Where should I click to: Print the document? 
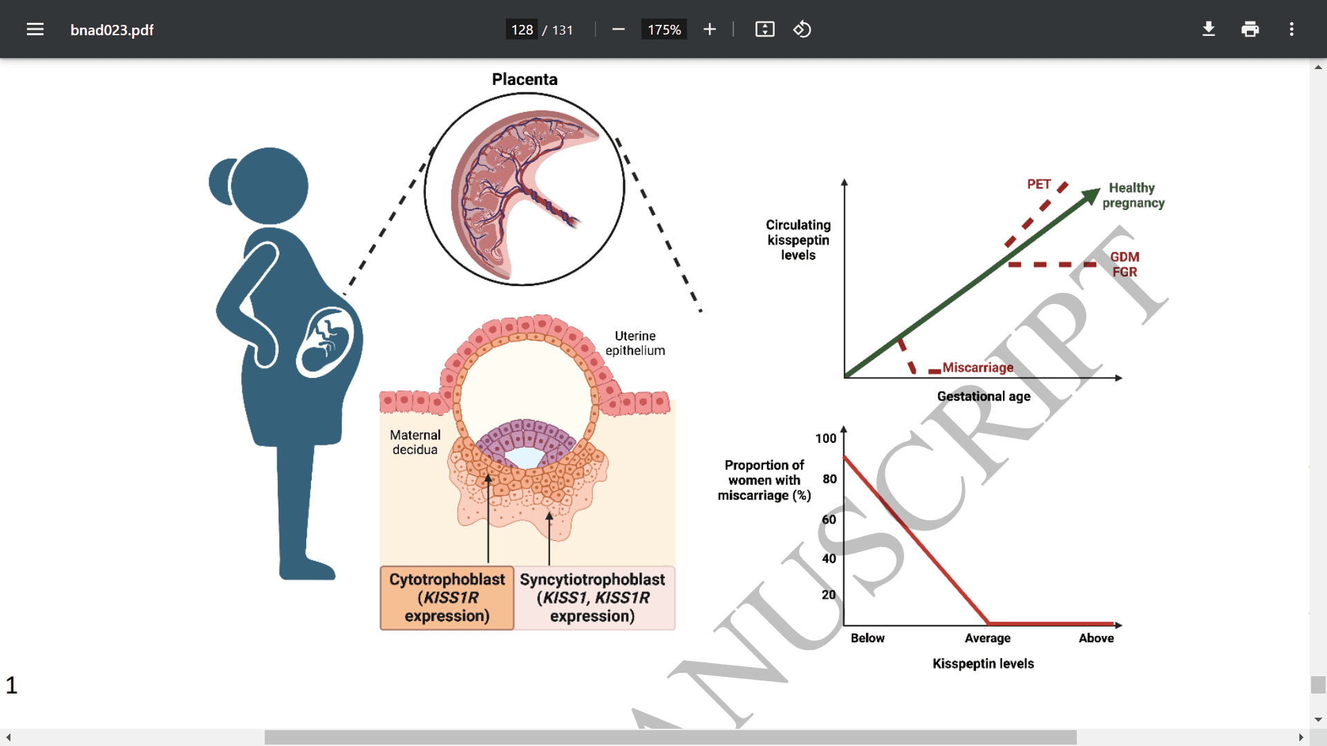1250,29
